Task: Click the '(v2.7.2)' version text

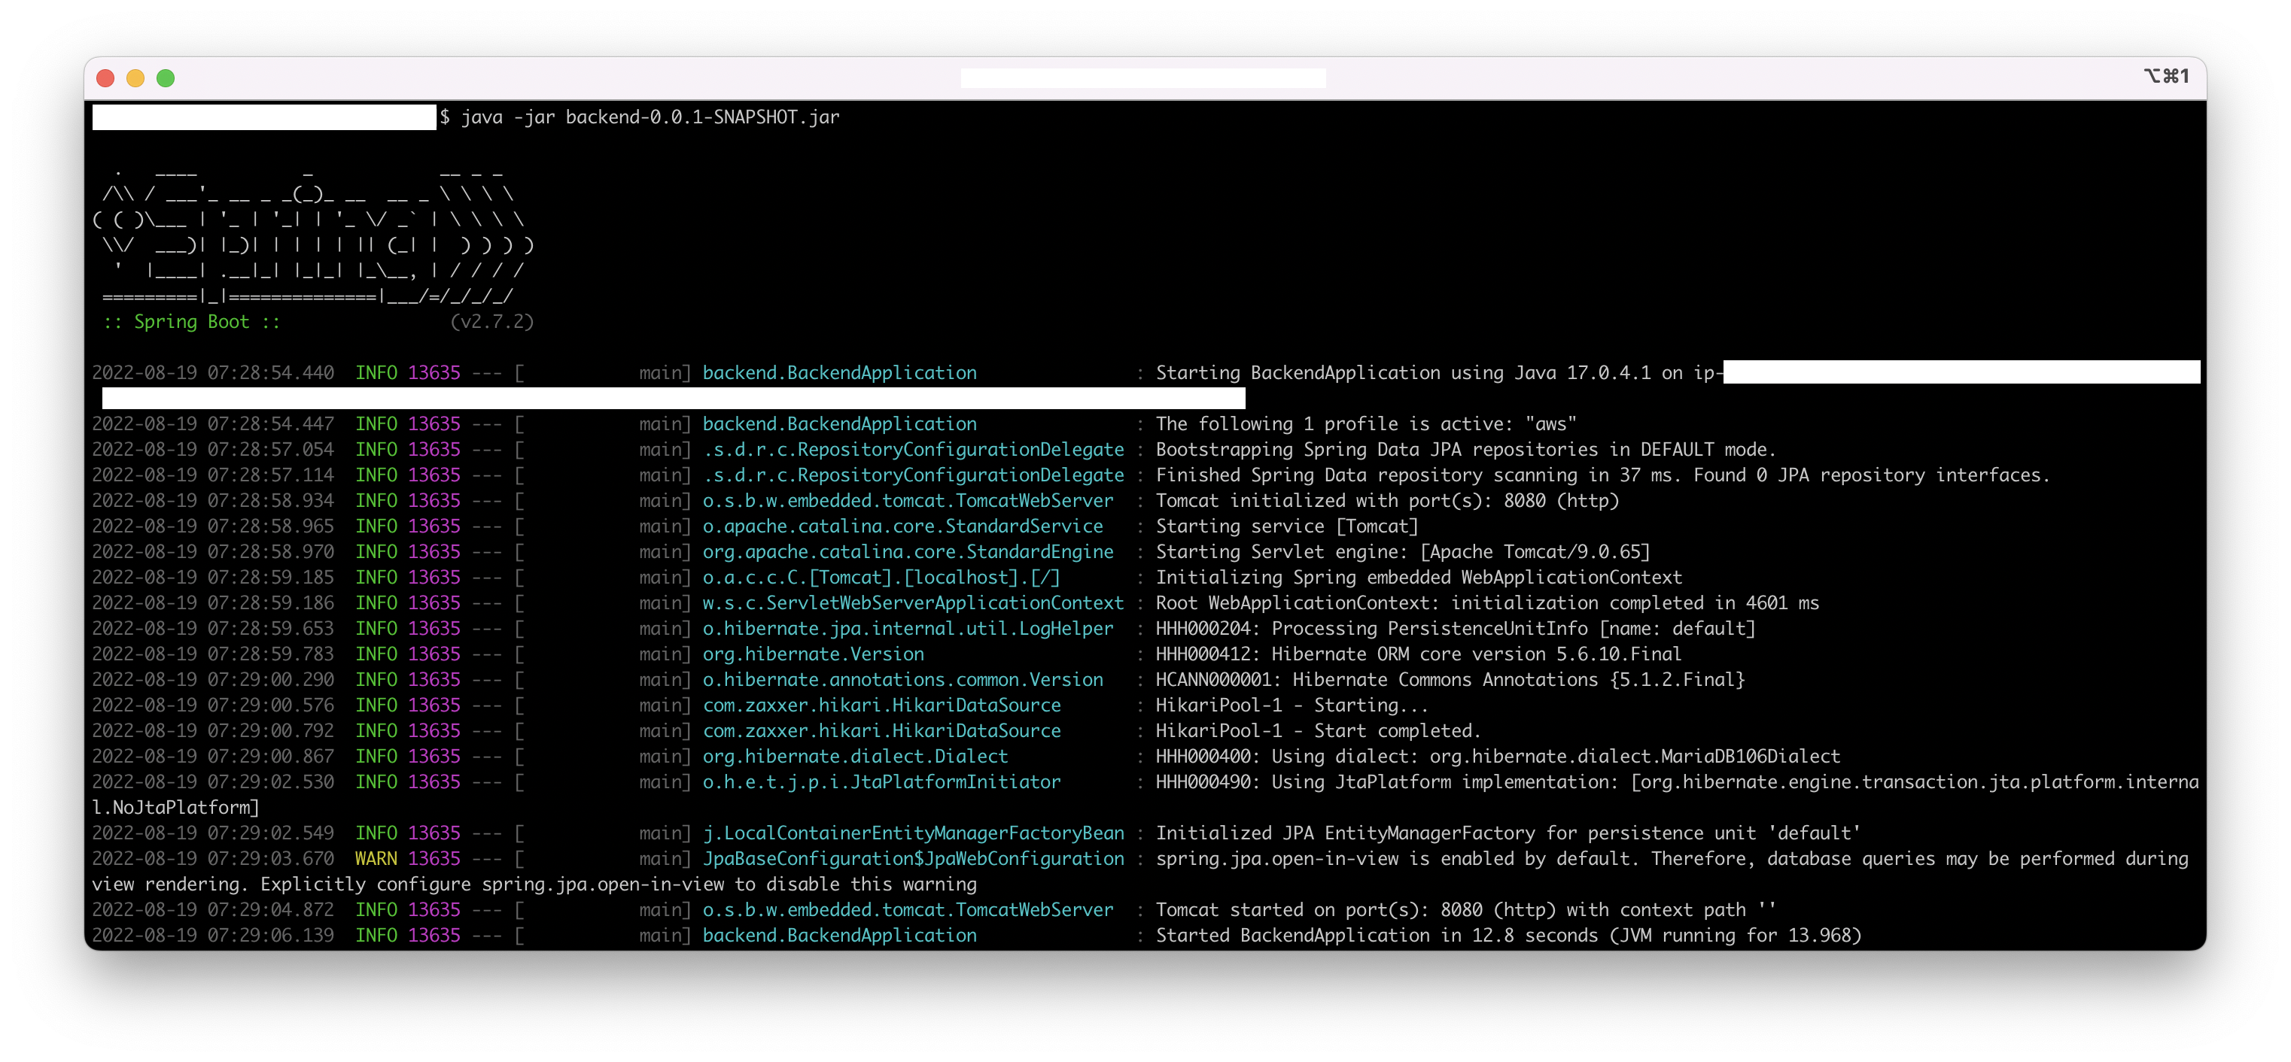Action: click(x=491, y=322)
